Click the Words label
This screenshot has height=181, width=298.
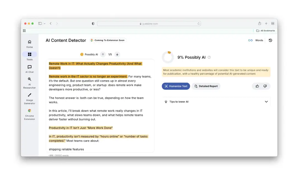tap(259, 40)
